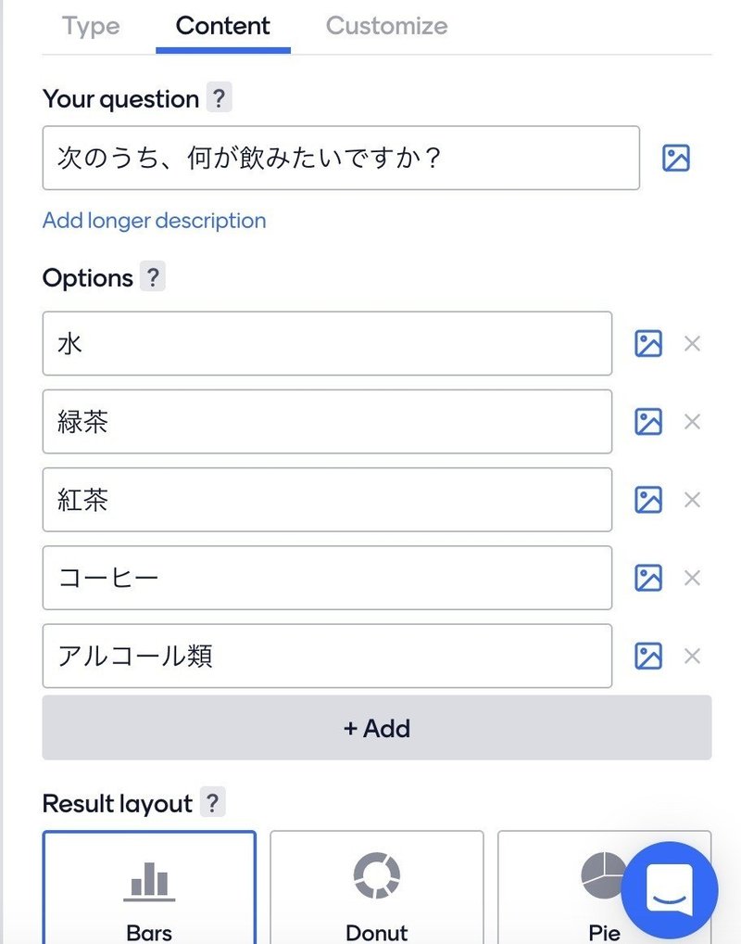
Task: Add image to the コーヒー option
Action: pyautogui.click(x=648, y=578)
